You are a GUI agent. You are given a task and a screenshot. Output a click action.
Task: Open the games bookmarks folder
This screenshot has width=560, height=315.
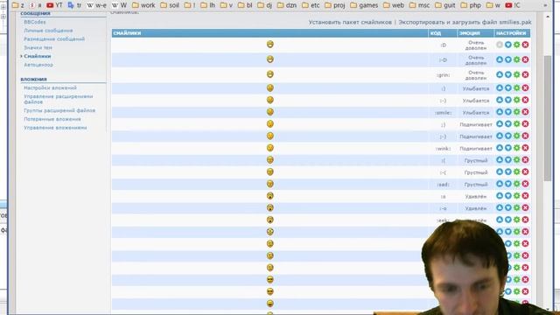[x=364, y=5]
